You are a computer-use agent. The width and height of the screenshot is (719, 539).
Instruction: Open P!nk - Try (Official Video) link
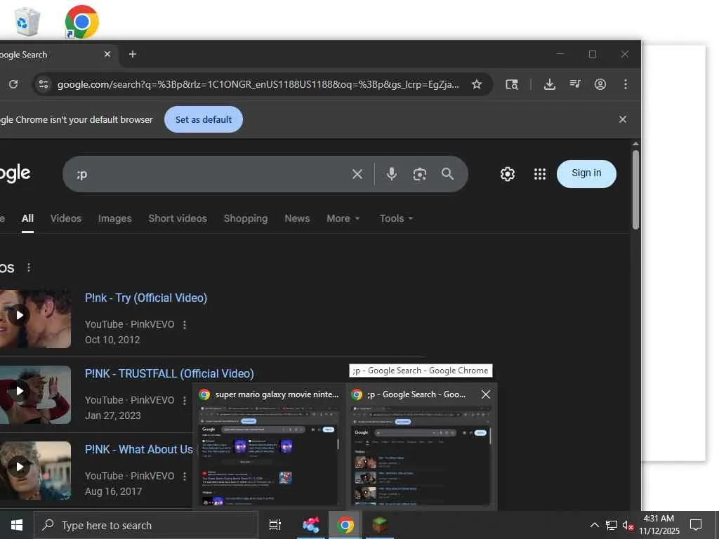[x=146, y=298]
